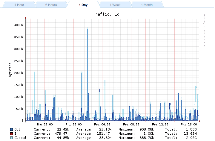Viewport: 215px width, 141px height.
Task: Click the 'Fri 12:00' time axis label
Action: (x=160, y=124)
